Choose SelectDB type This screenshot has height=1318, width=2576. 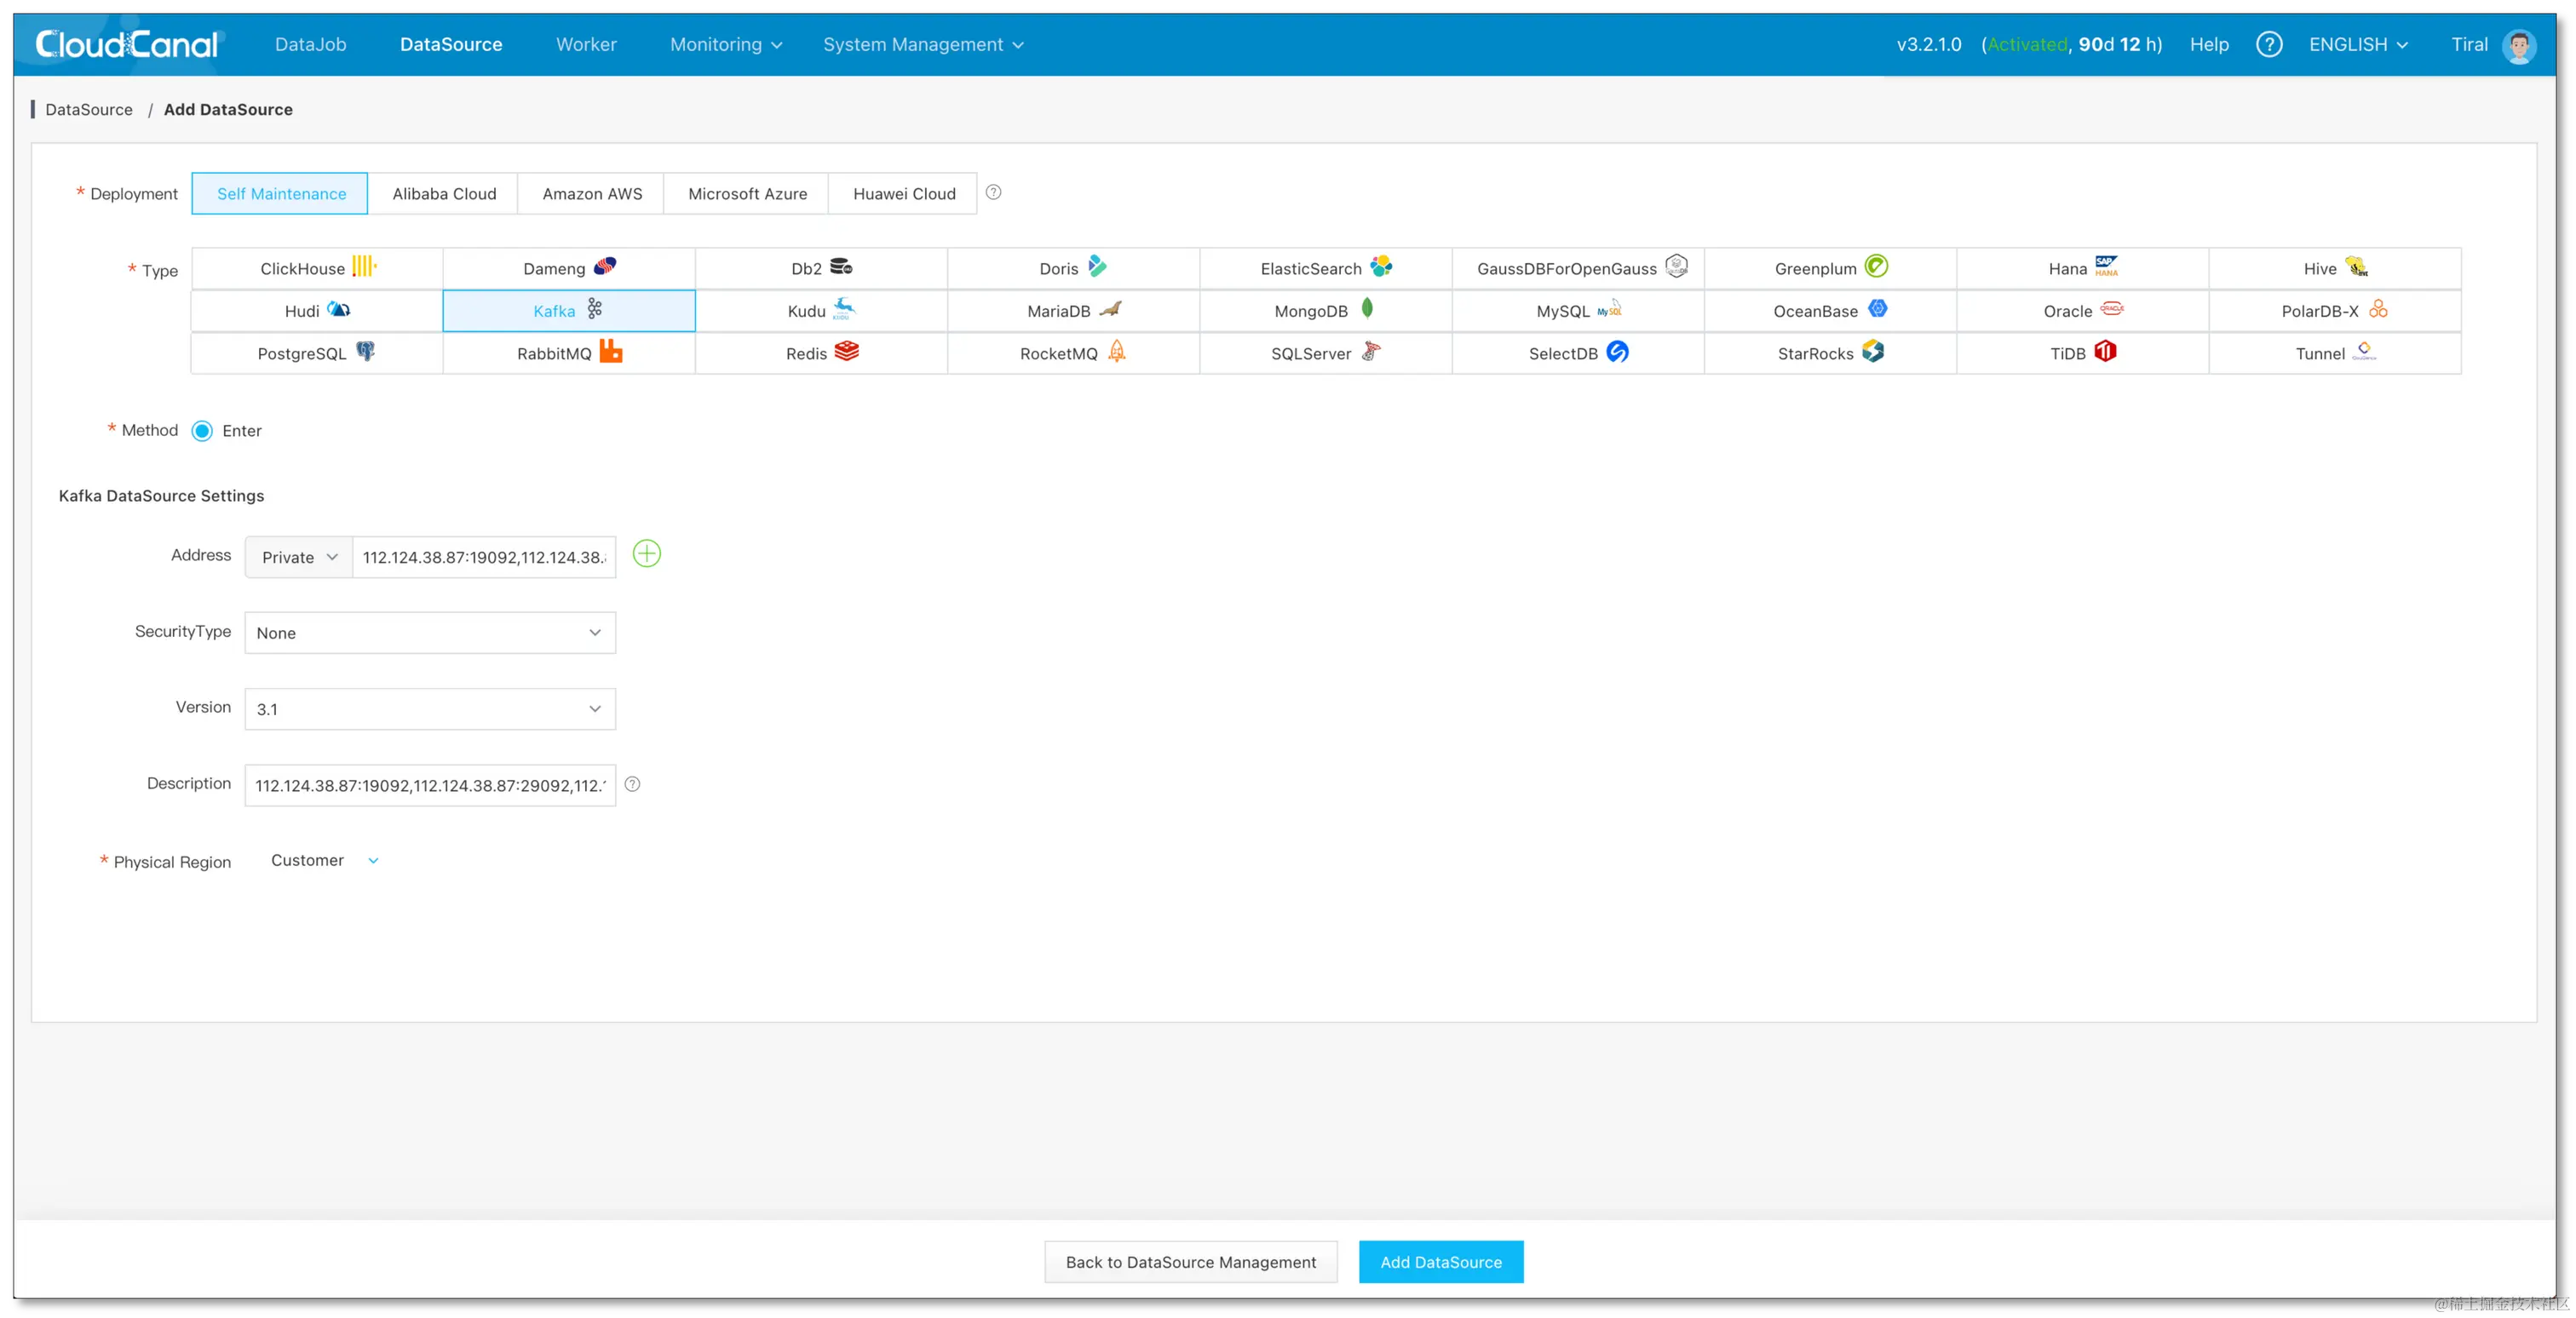(1578, 352)
